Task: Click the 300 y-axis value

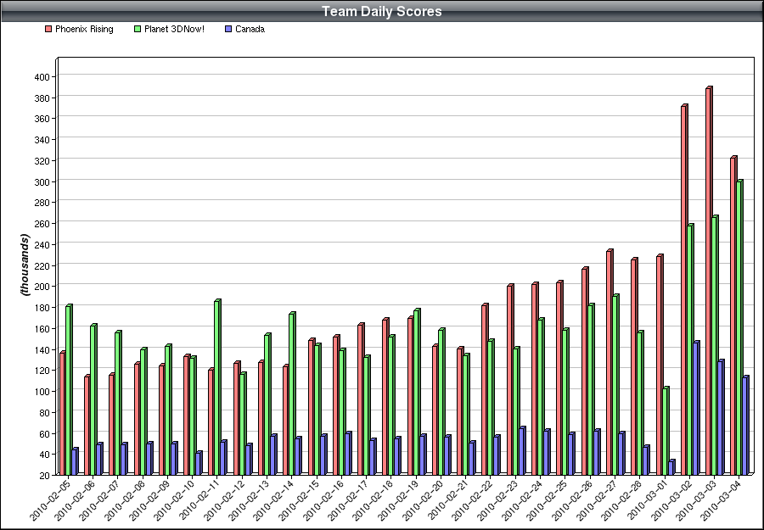Action: pos(42,181)
